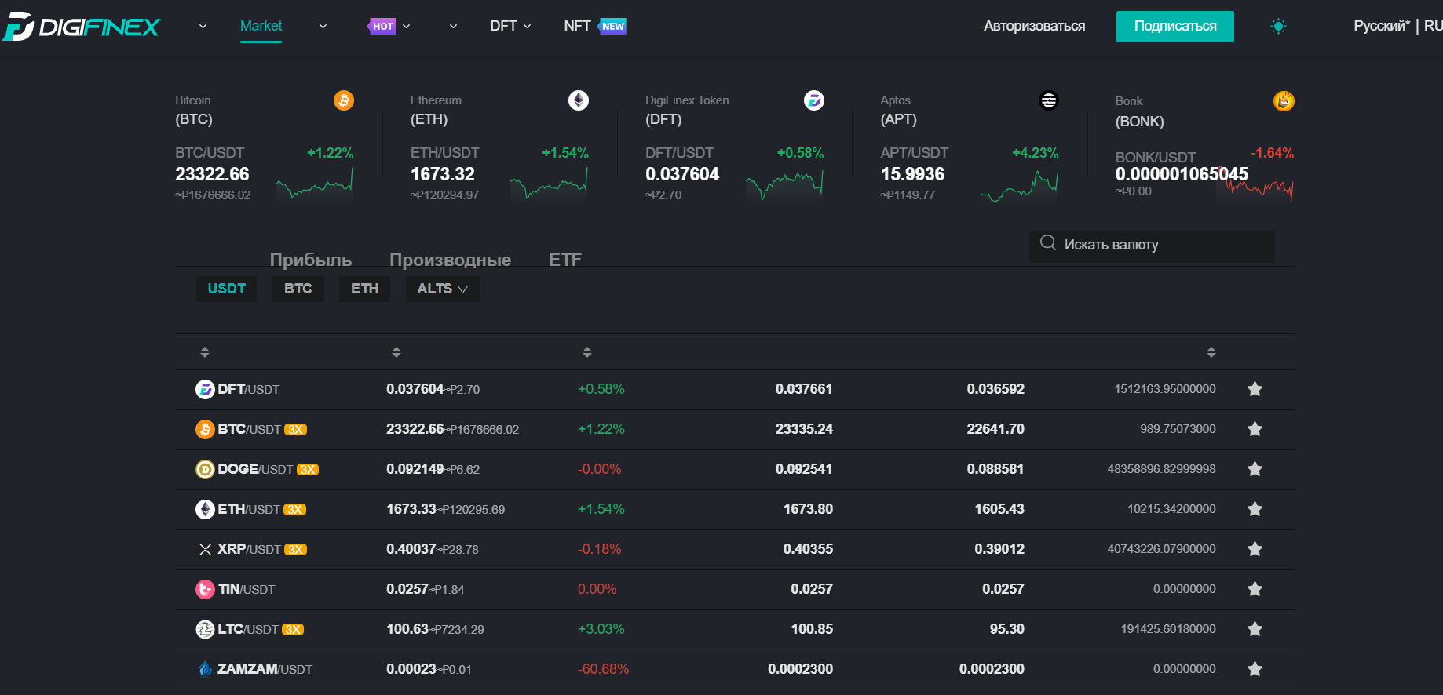This screenshot has width=1443, height=695.
Task: Click the Litecoin icon in LTC/USDT row
Action: pos(205,629)
